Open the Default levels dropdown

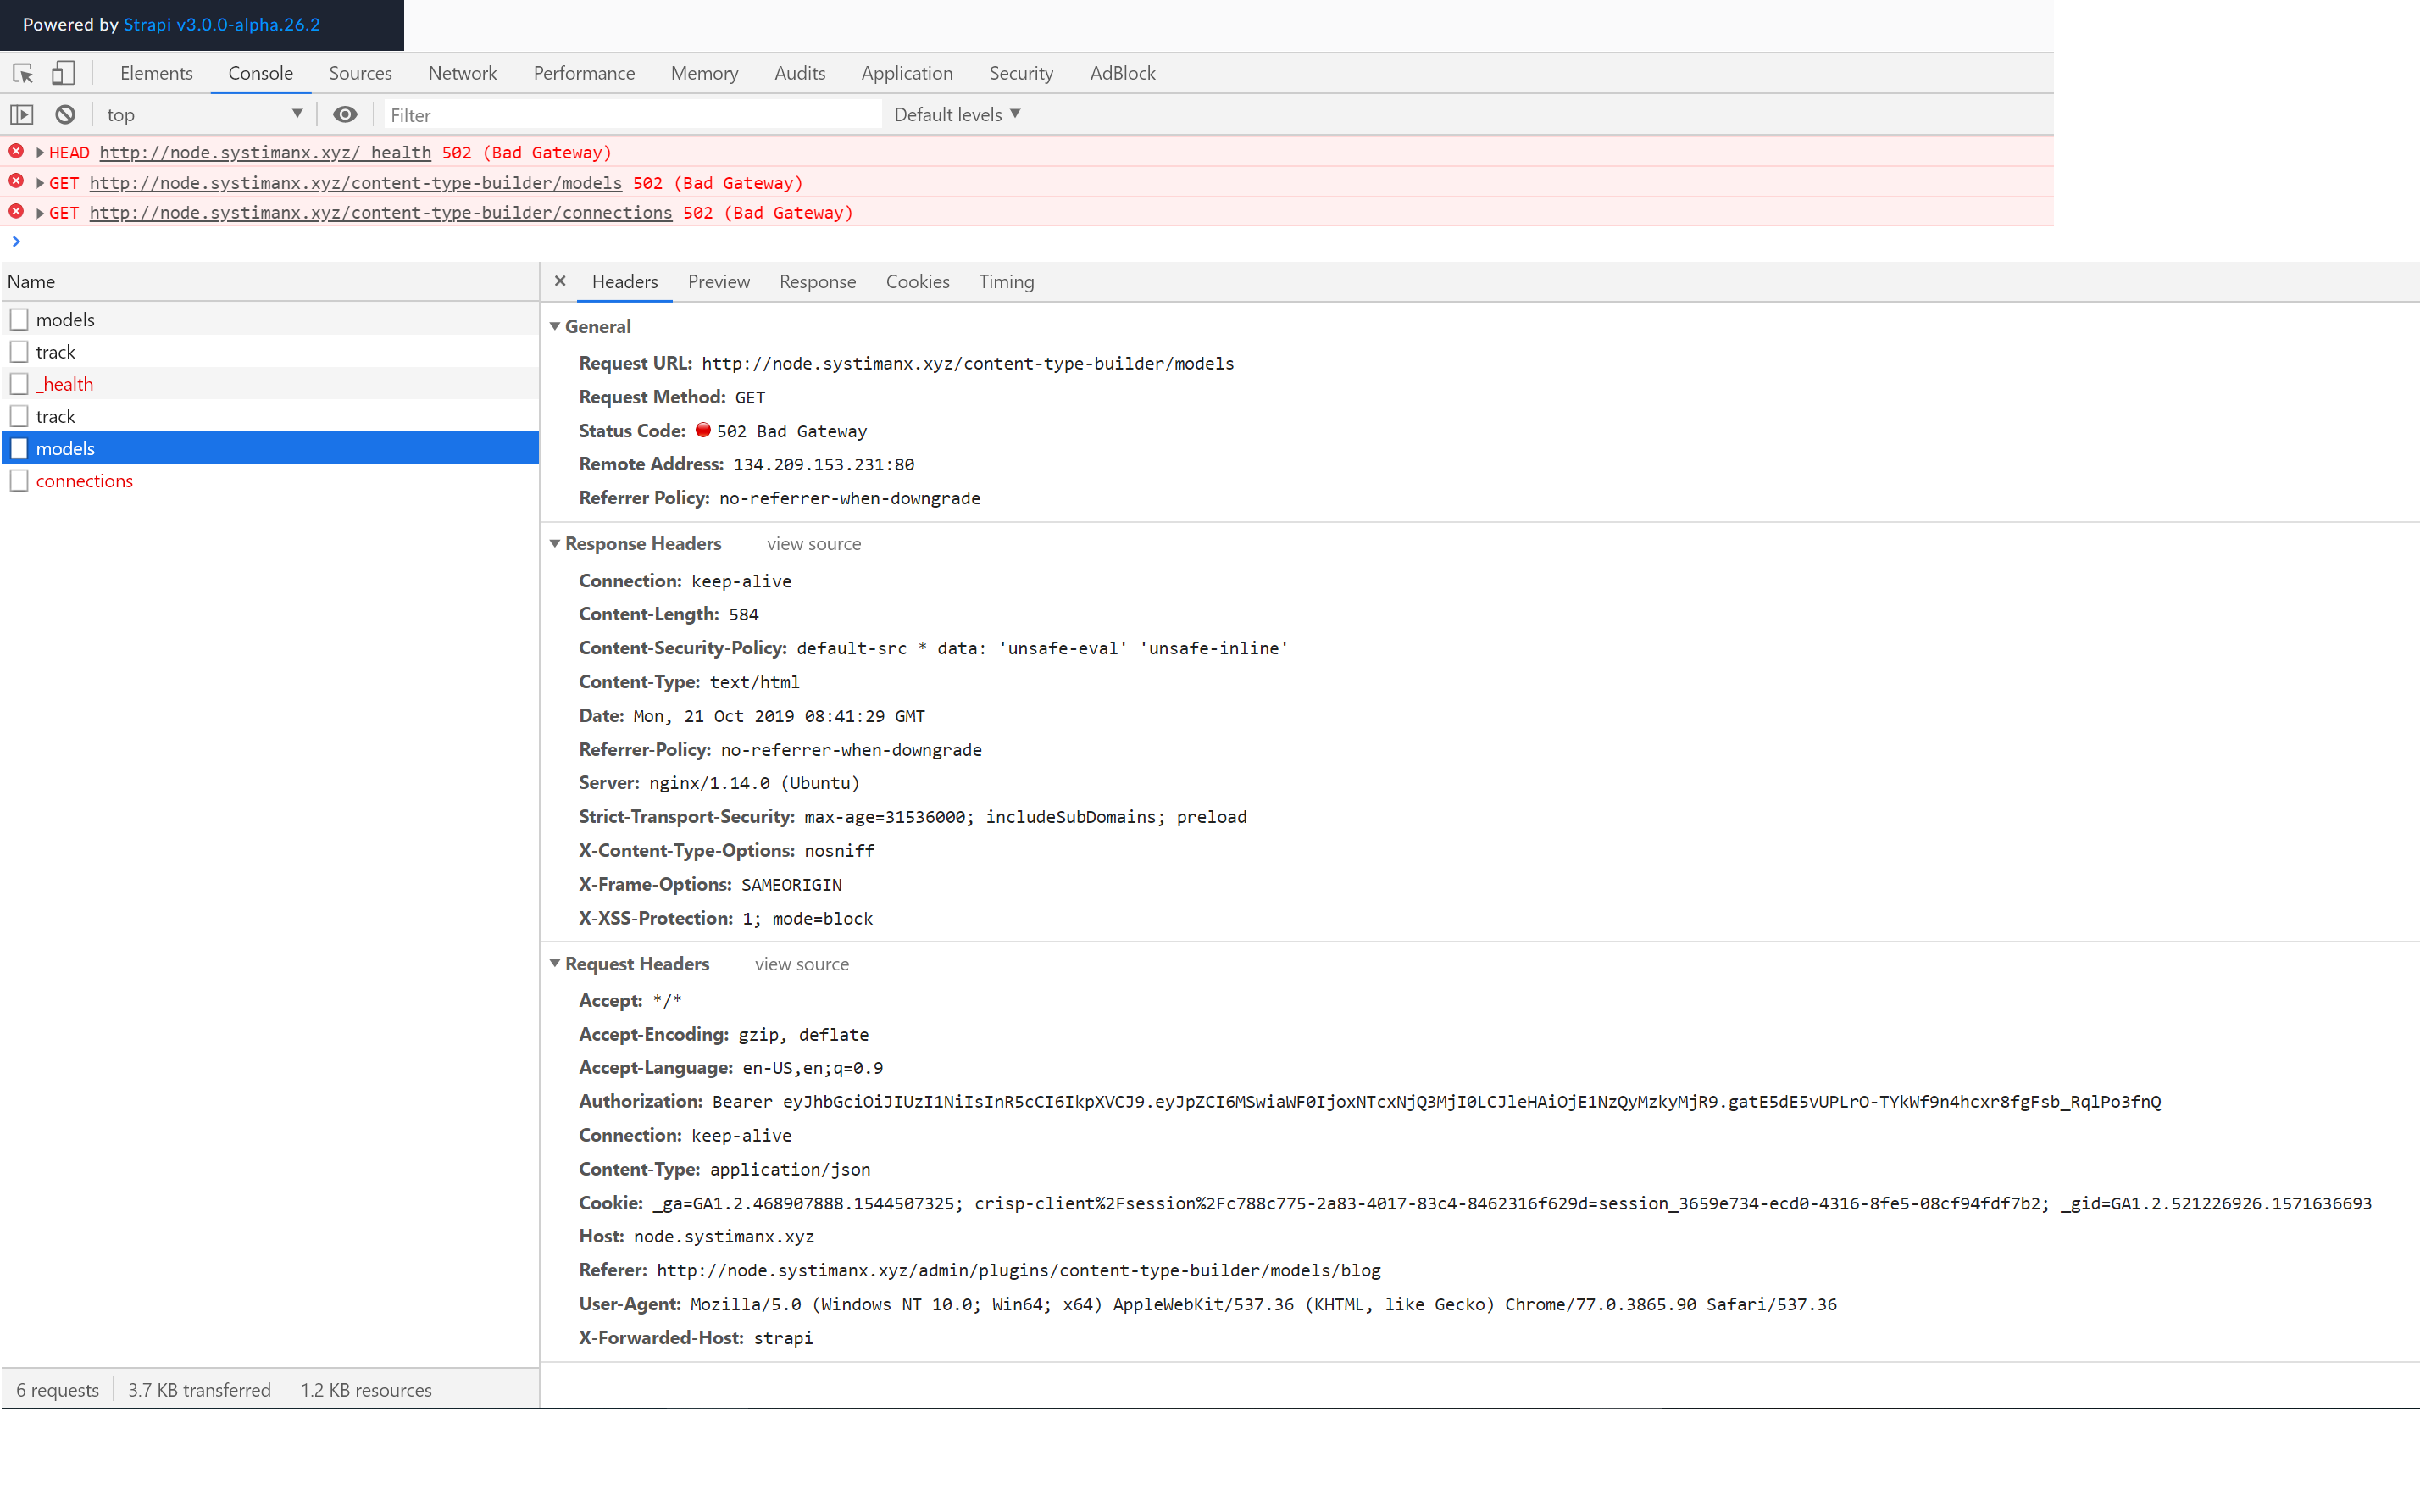point(956,114)
